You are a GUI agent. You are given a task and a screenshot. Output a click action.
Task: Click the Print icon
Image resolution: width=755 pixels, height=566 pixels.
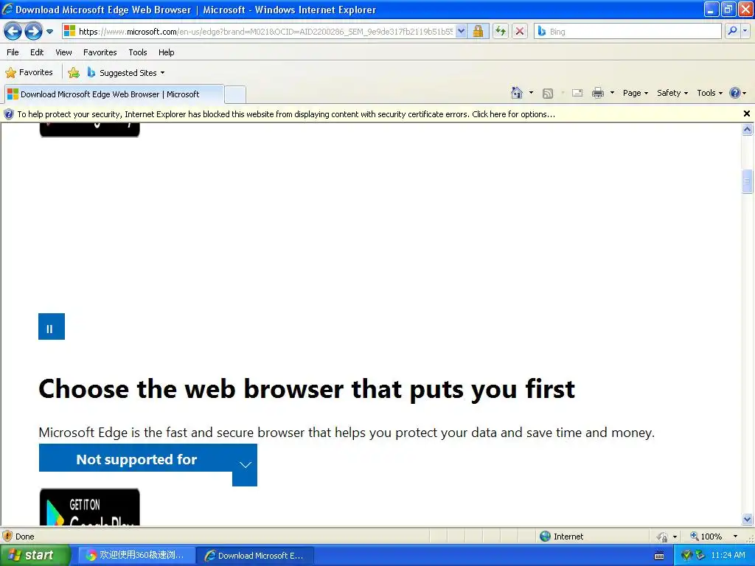point(597,93)
